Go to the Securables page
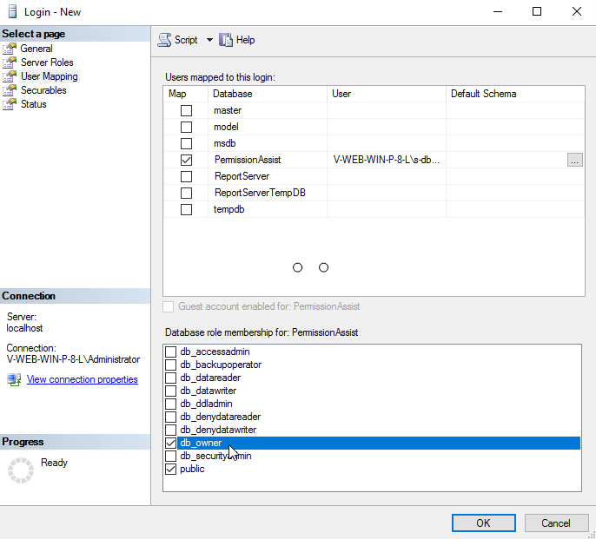The image size is (596, 539). click(x=43, y=90)
